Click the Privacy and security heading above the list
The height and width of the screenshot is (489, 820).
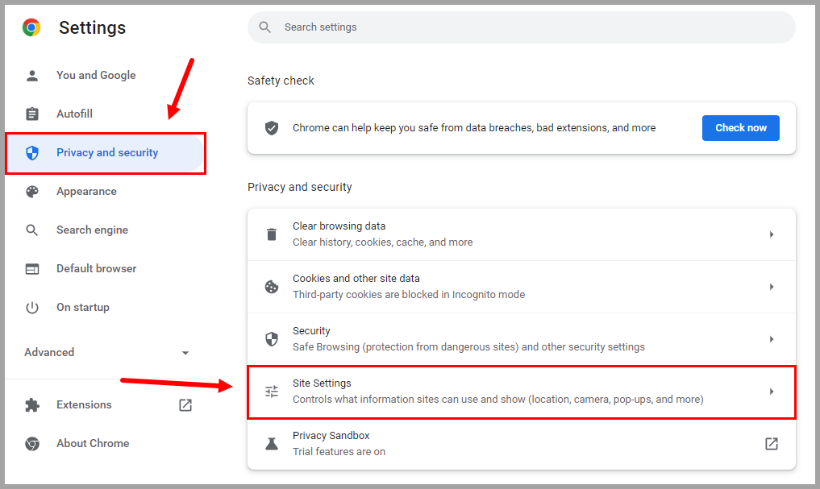[300, 187]
